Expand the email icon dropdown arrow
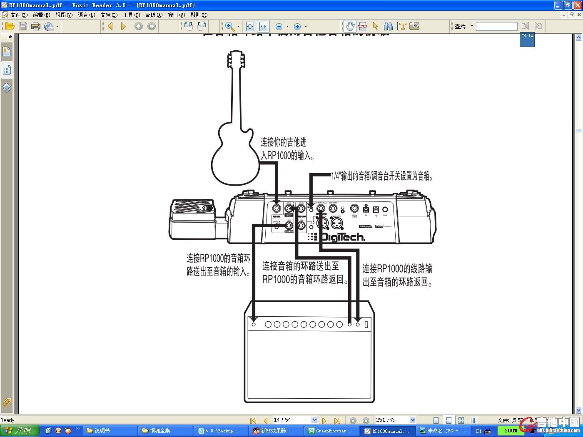 pos(57,27)
